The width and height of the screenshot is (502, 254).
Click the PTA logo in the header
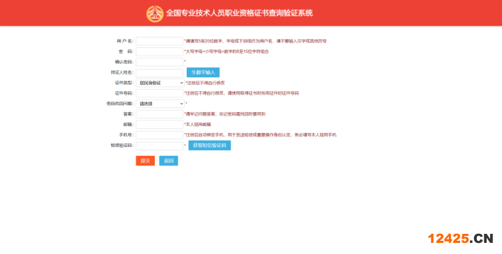click(x=155, y=14)
